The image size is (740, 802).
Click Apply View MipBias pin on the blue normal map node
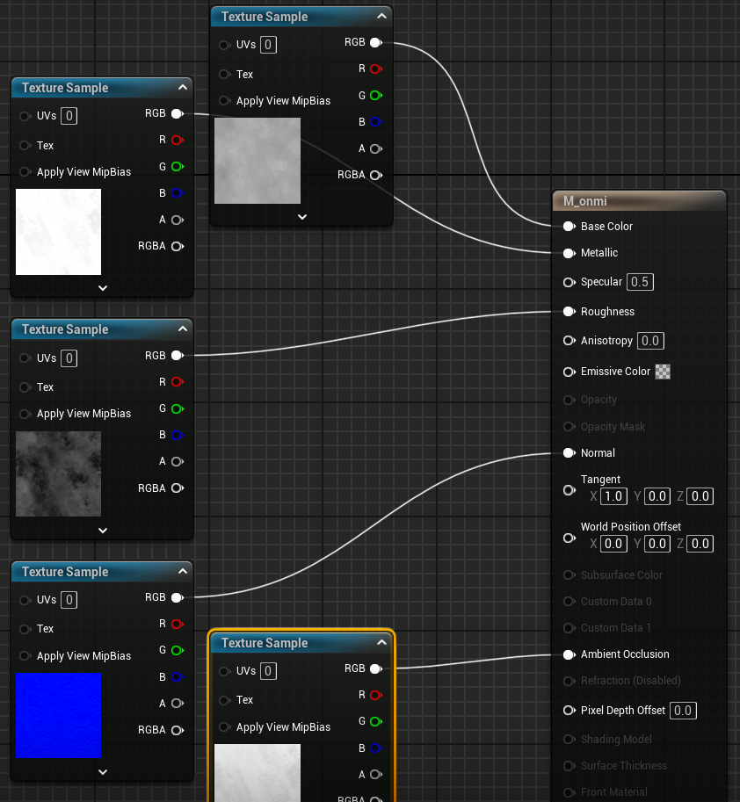[25, 656]
